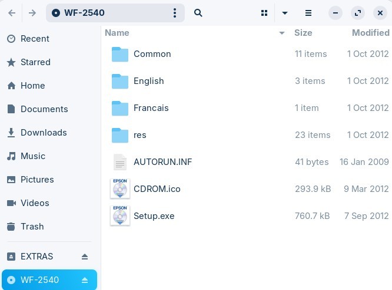This screenshot has width=392, height=290.
Task: Click the Francais folder name
Action: coord(151,107)
